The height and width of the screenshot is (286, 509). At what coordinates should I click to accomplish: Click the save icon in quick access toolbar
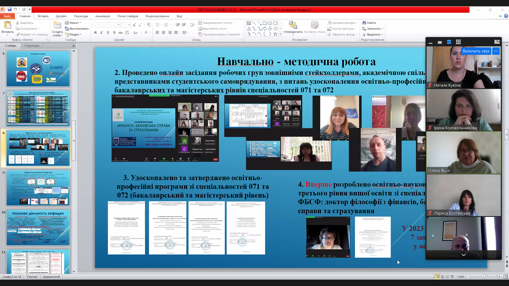pos(10,10)
